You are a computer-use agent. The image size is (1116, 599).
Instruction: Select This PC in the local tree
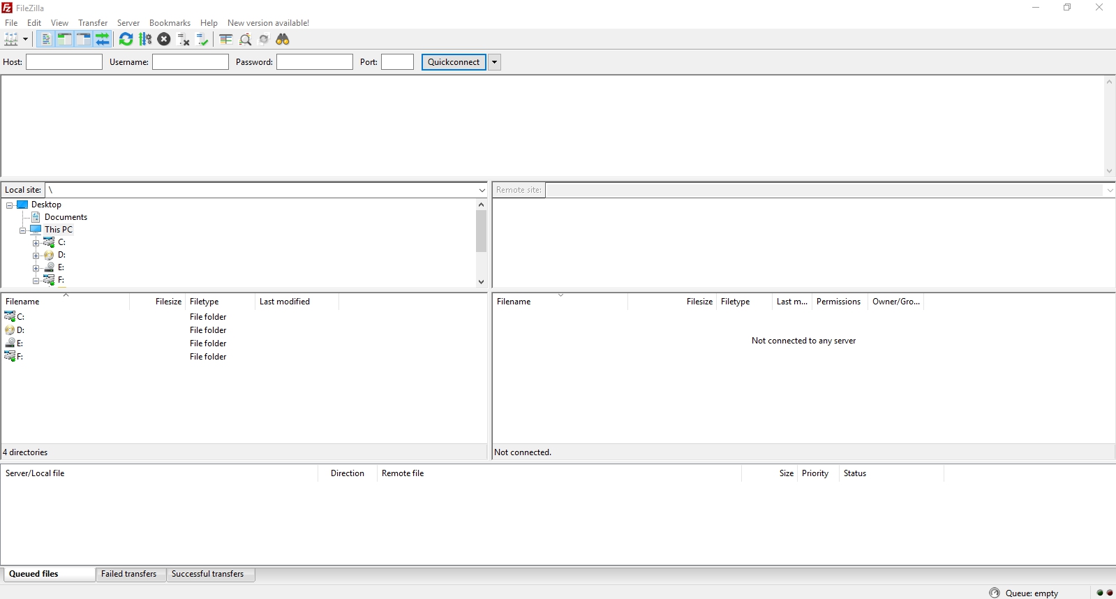coord(59,230)
